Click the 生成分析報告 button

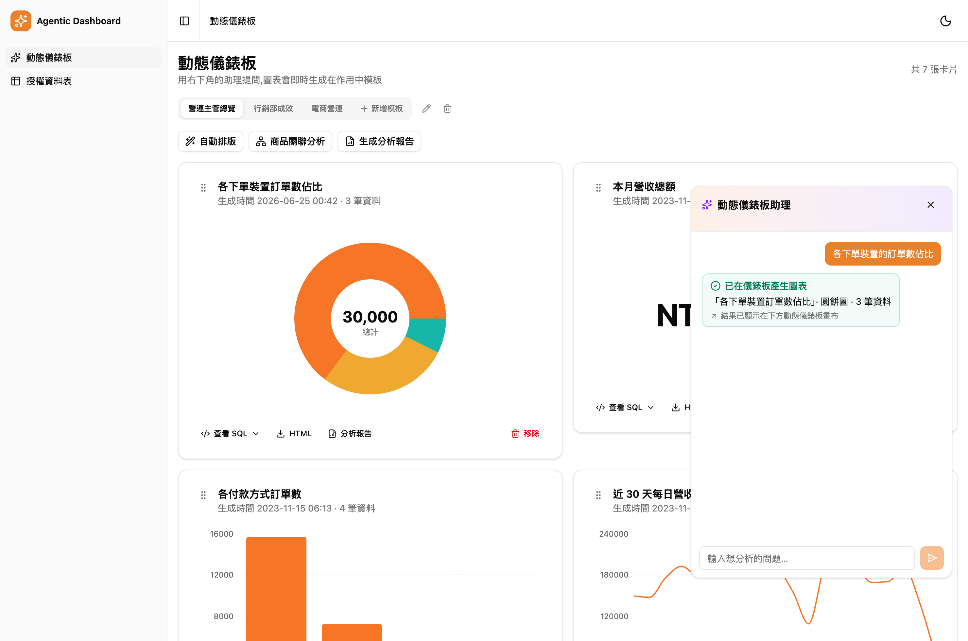(x=379, y=141)
